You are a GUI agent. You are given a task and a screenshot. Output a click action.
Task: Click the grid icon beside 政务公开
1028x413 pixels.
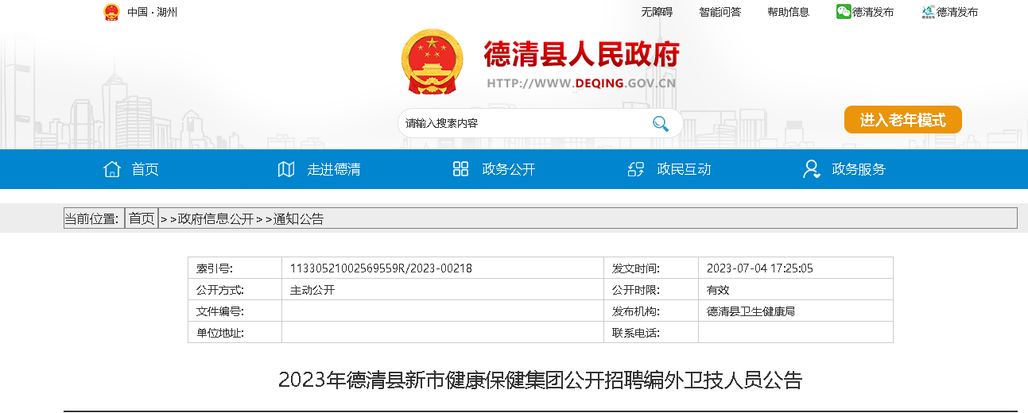point(460,169)
